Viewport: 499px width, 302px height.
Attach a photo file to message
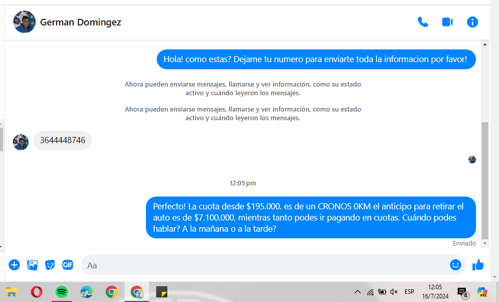[x=32, y=265]
